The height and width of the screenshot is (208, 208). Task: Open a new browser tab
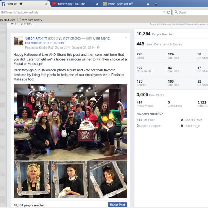[156, 4]
